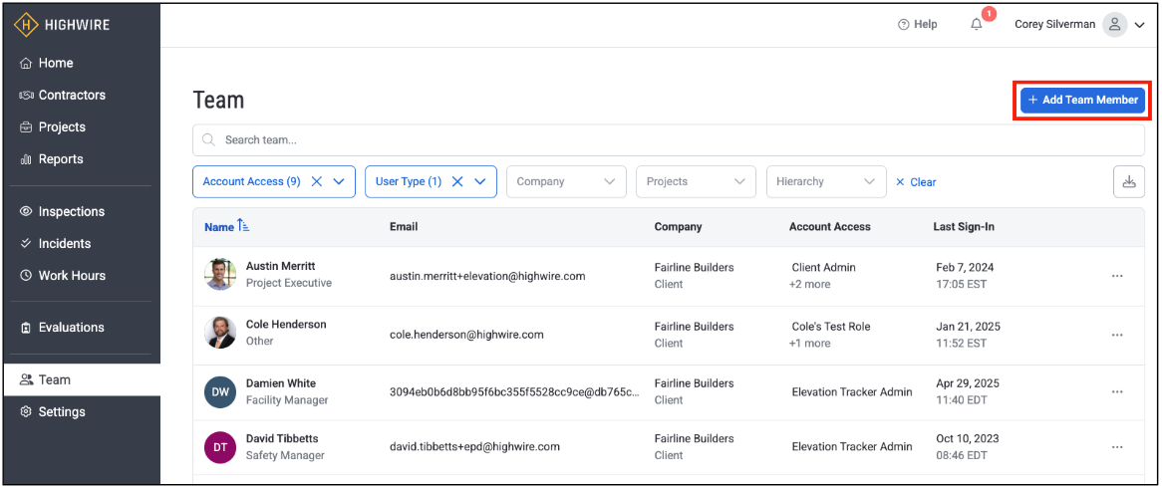Screen dimensions: 1162x488
Task: Clear the User Type filter X
Action: click(x=457, y=181)
